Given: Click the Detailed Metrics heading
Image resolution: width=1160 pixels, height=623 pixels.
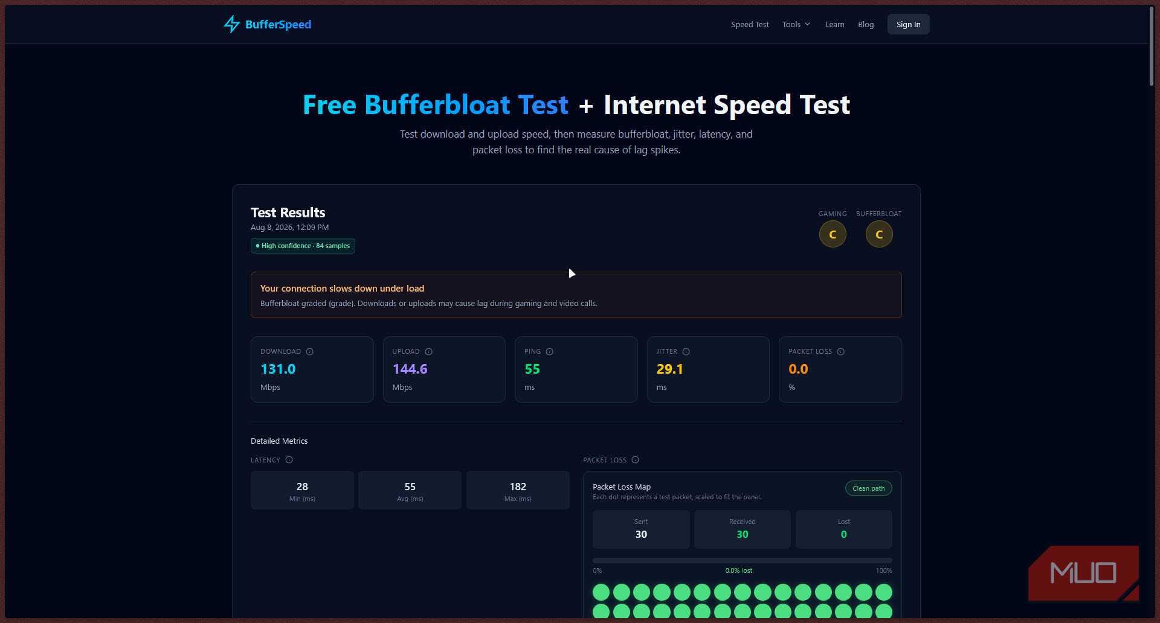Looking at the screenshot, I should (279, 441).
